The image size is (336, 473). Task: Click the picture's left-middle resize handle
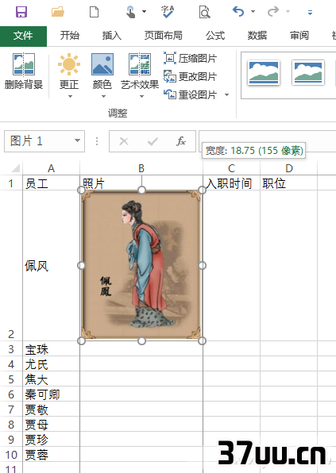(x=81, y=265)
